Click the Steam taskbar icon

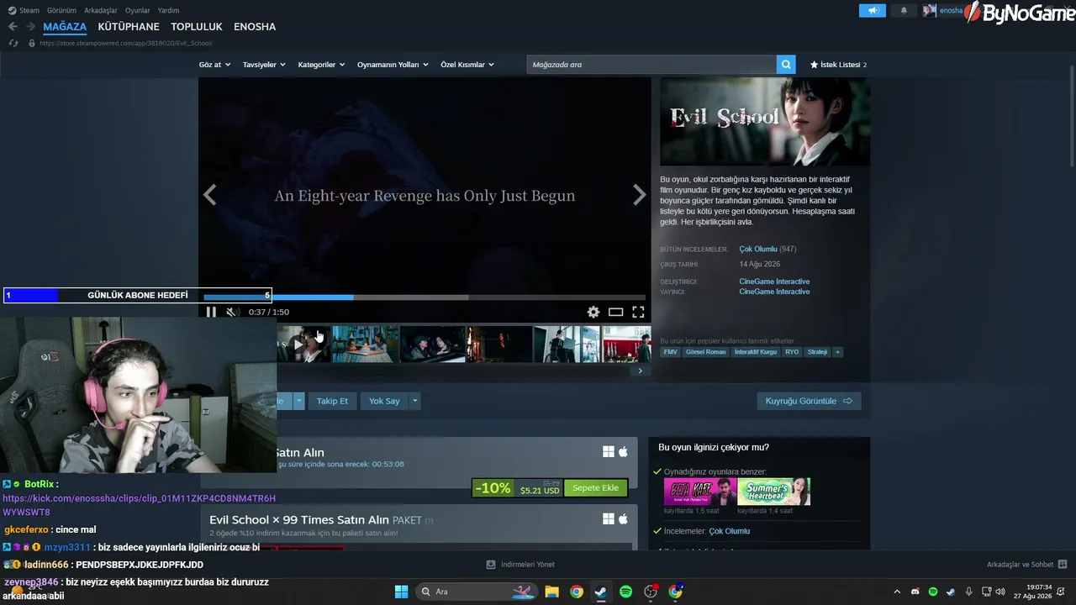point(600,592)
